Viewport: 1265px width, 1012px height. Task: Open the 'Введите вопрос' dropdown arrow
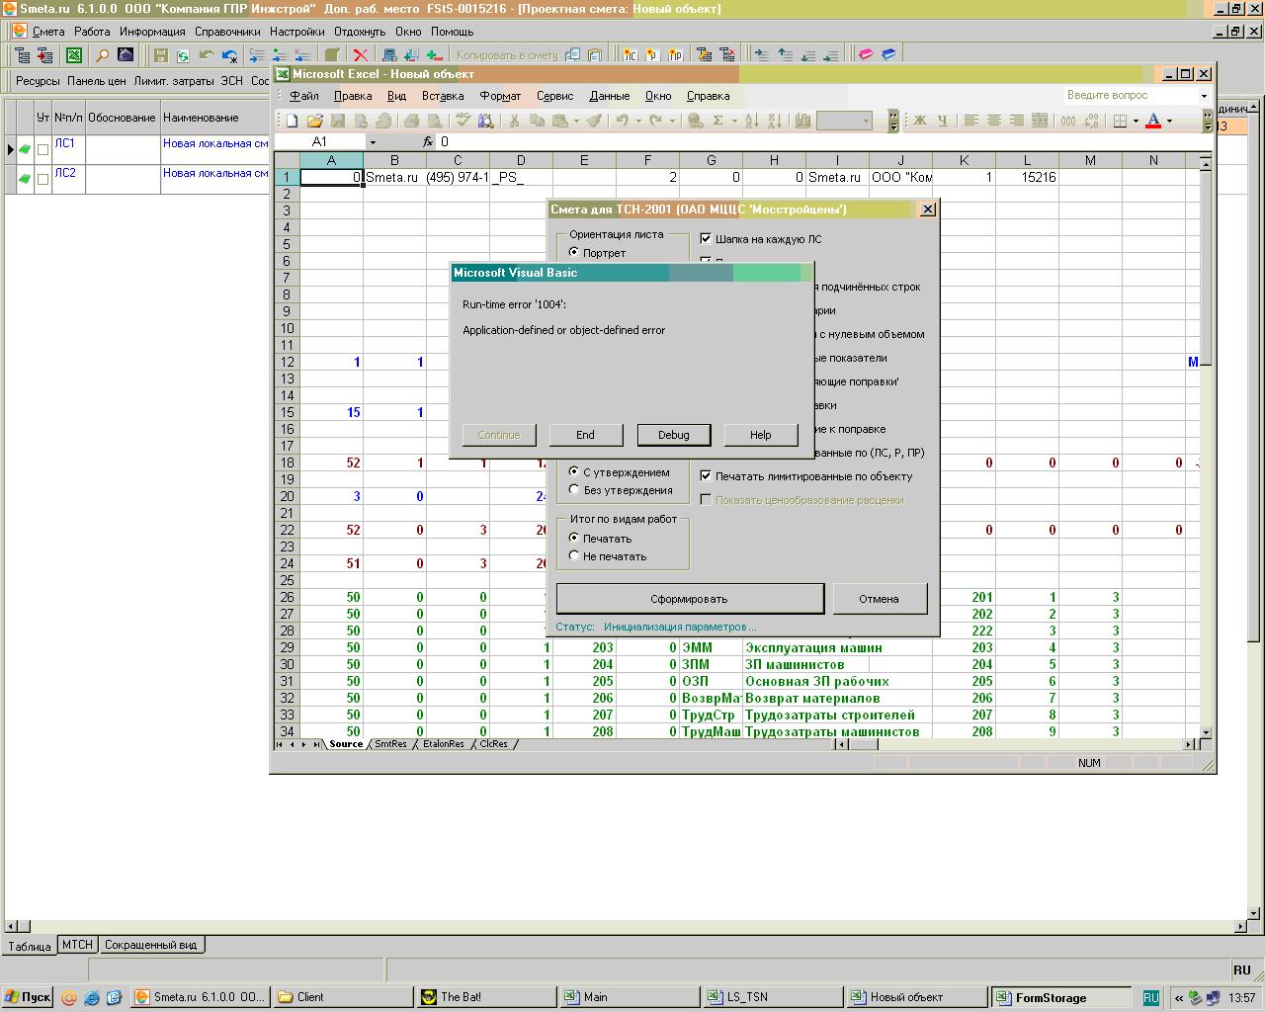tap(1204, 96)
